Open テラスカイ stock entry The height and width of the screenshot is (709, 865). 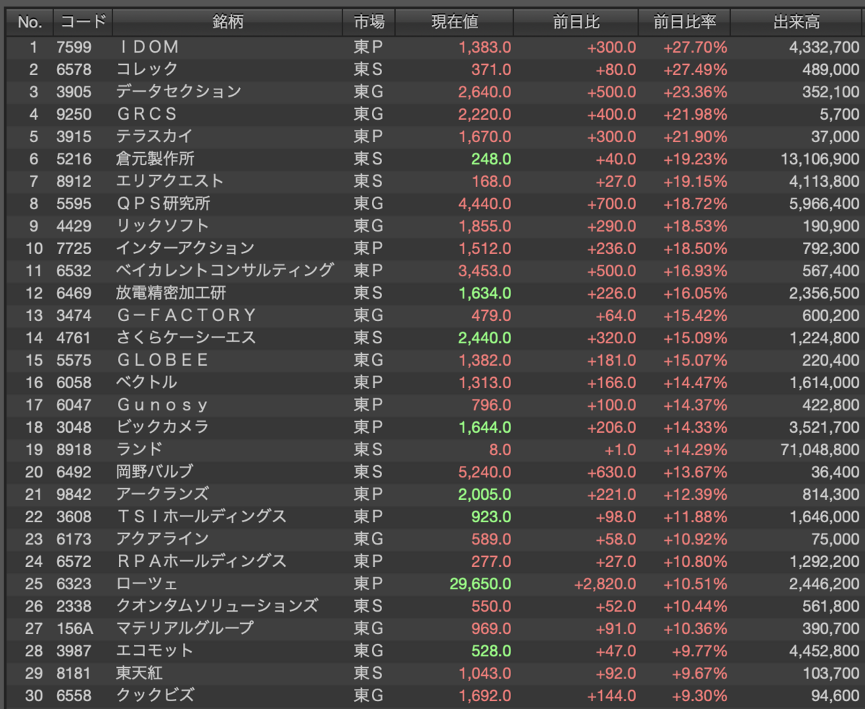pos(154,136)
